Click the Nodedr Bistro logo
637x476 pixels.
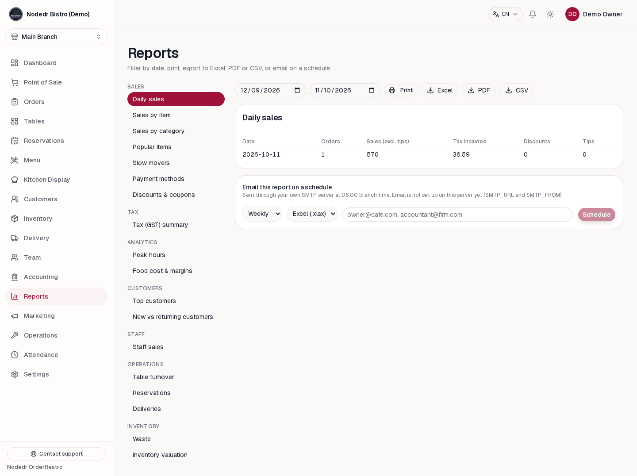16,14
